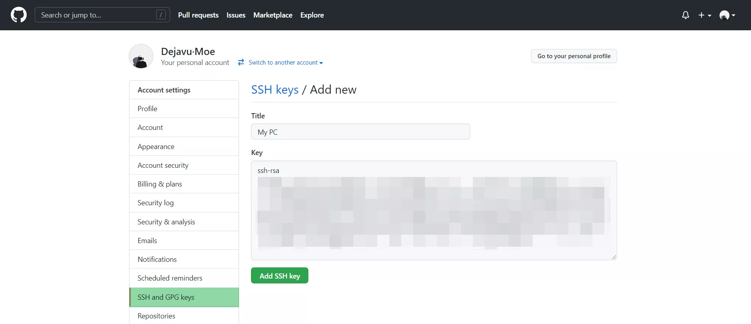
Task: Open Marketplace page
Action: pos(273,15)
